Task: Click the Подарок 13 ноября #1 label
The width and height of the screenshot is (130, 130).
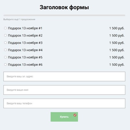Action: tap(25, 28)
